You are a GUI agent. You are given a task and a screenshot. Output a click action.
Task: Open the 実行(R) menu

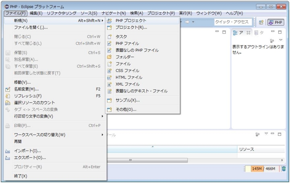coord(186,13)
